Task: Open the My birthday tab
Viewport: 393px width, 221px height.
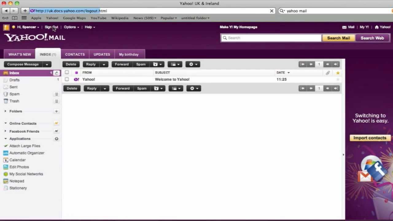Action: tap(129, 54)
